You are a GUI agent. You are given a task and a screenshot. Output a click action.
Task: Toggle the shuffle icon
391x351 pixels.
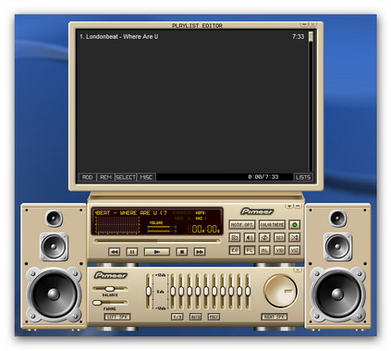coord(295,237)
